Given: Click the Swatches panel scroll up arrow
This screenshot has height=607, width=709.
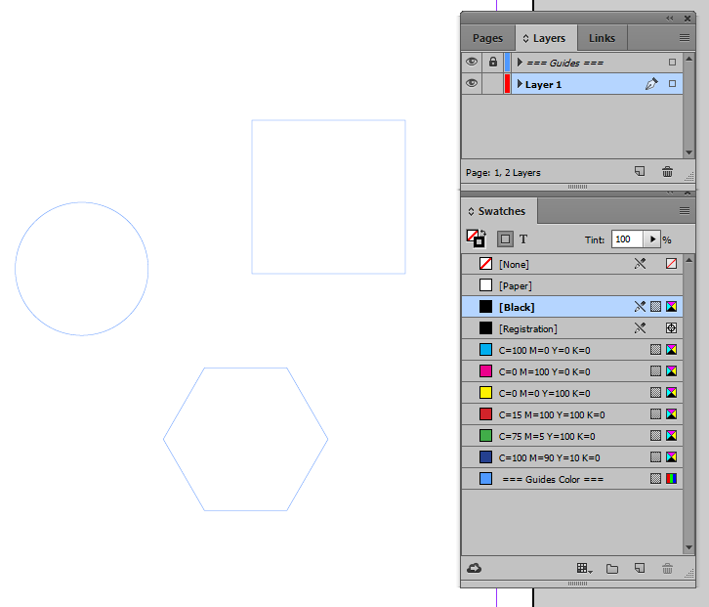Looking at the screenshot, I should pyautogui.click(x=689, y=260).
